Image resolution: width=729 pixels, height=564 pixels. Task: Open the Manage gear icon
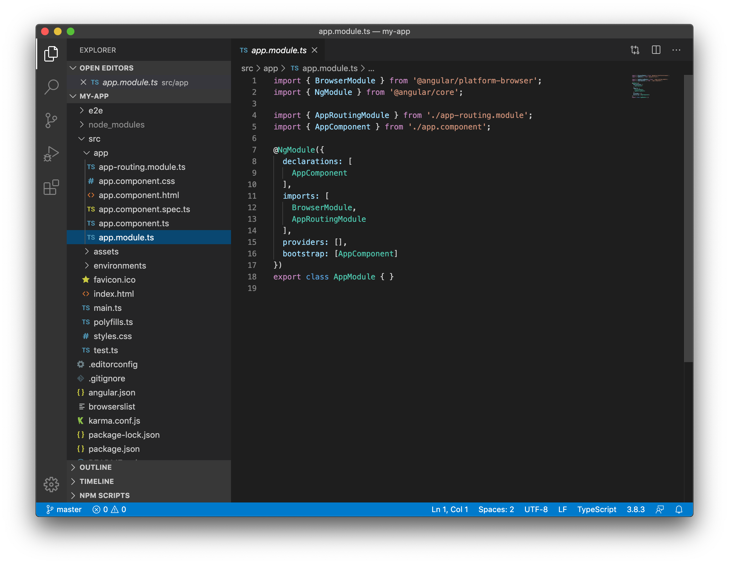point(51,484)
